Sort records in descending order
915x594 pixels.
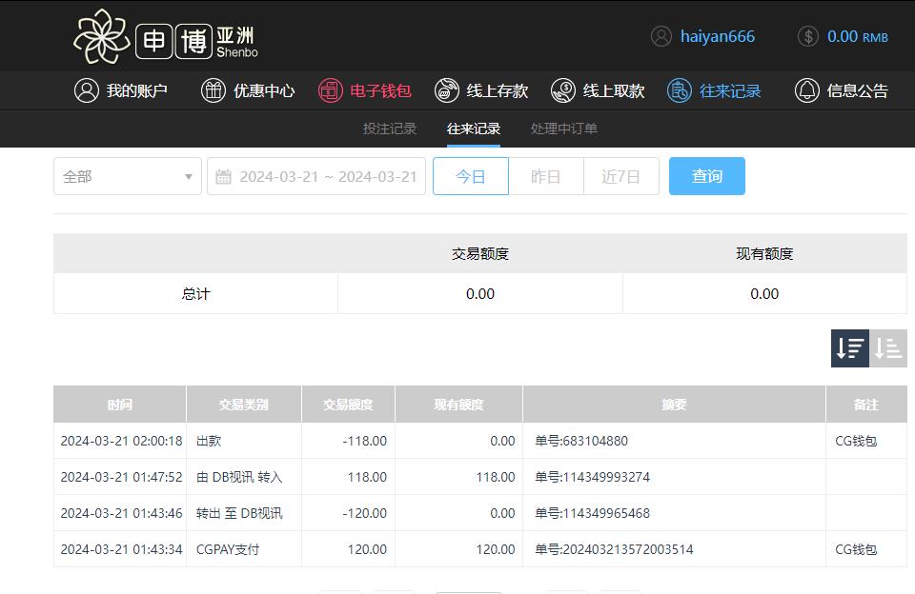point(849,348)
